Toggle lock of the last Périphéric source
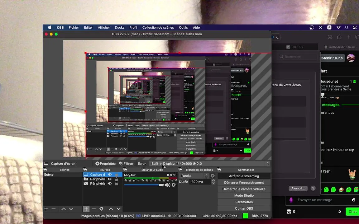The height and width of the screenshot is (224, 359). (116, 184)
